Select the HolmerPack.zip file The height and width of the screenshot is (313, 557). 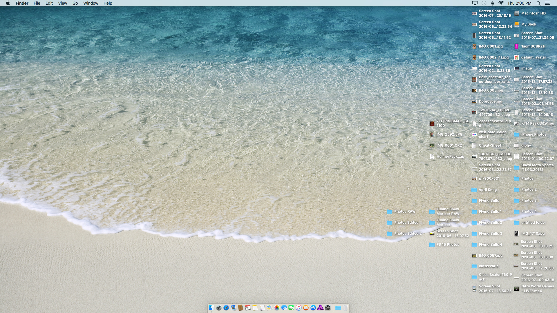click(x=432, y=156)
